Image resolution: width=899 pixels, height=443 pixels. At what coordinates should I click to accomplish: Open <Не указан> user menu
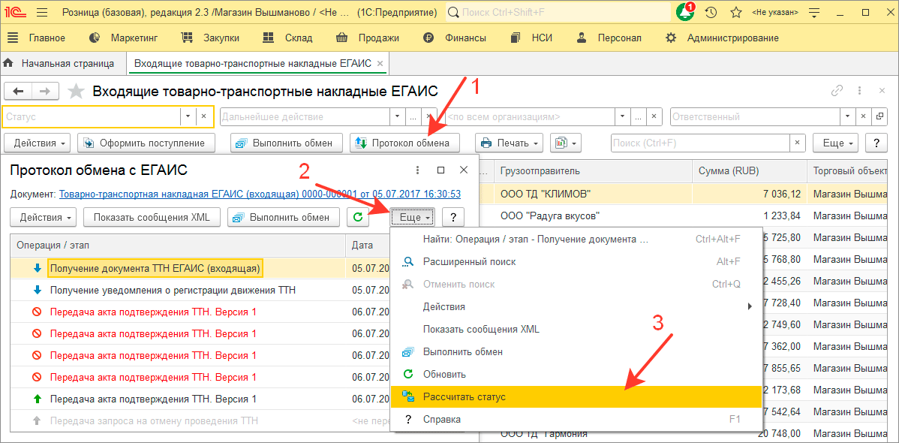click(x=775, y=12)
